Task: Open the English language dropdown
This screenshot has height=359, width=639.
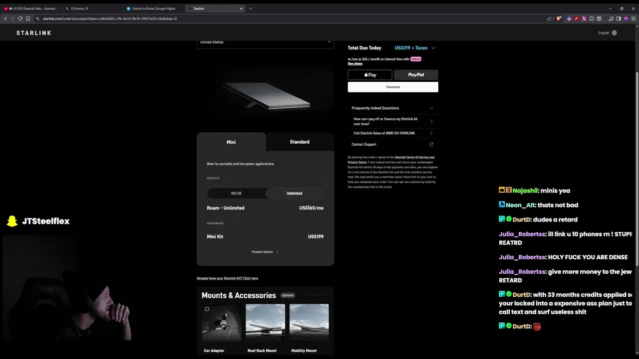Action: (607, 33)
